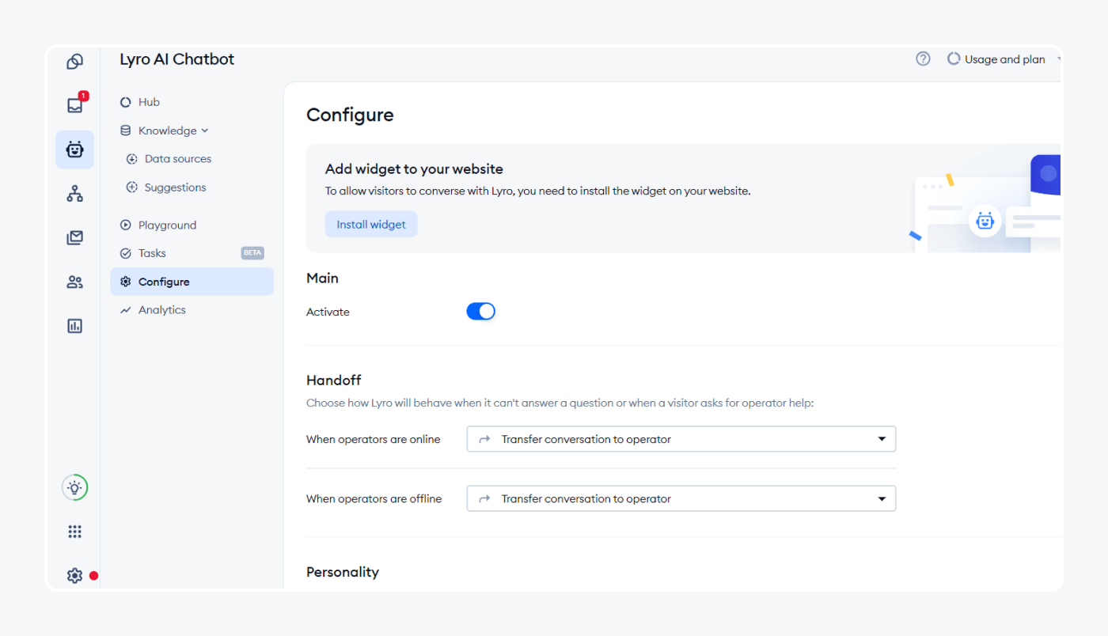Click the Lyro AI Chatbot title
Viewport: 1108px width, 636px height.
click(177, 59)
